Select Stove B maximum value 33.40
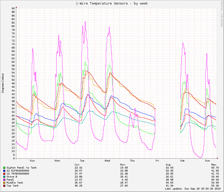The image size is (224, 192). click(x=215, y=177)
